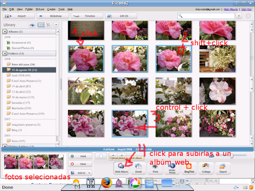This screenshot has width=255, height=191.
Task: Select the dark manuscript photo thumbnail
Action: tap(86, 30)
